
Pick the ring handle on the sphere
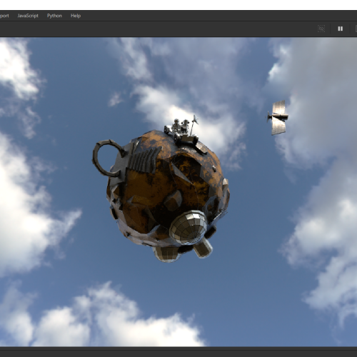pos(106,158)
